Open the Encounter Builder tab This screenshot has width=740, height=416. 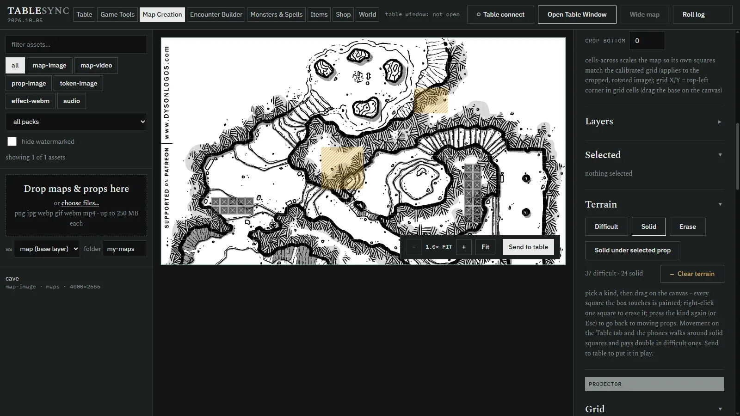[x=216, y=14]
